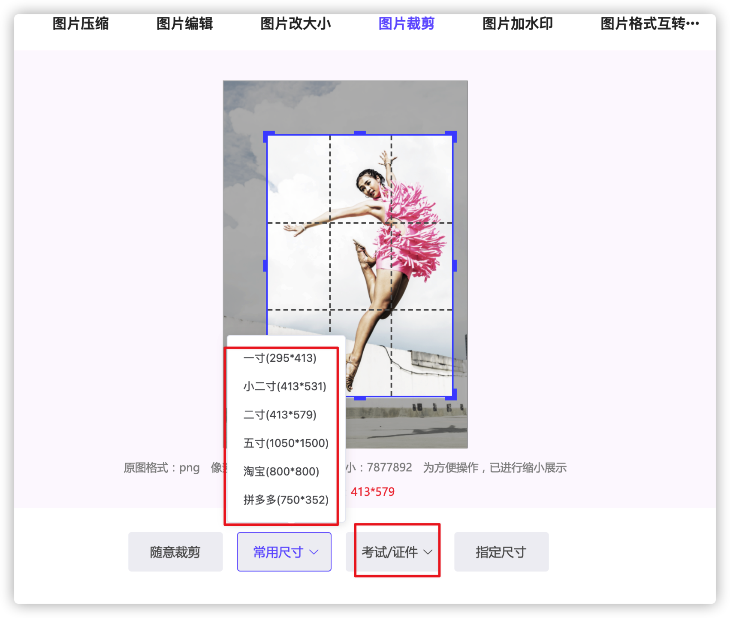730x618 pixels.
Task: Switch to the 图片压缩 tab
Action: coord(81,24)
